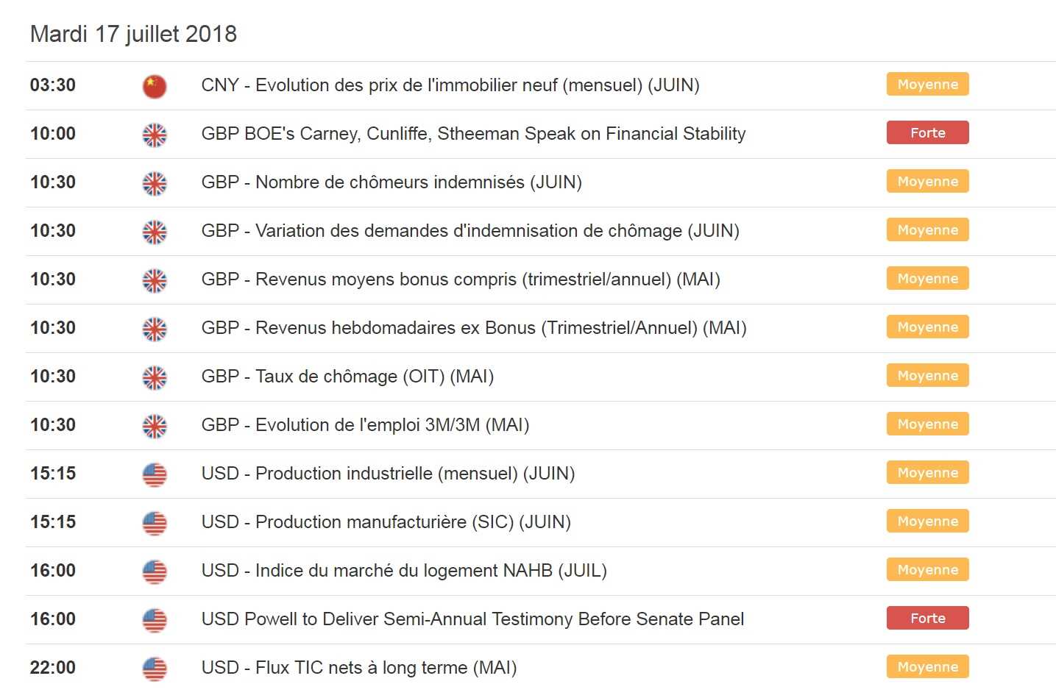Click the 22:00 time entry
This screenshot has width=1056, height=698.
point(53,668)
